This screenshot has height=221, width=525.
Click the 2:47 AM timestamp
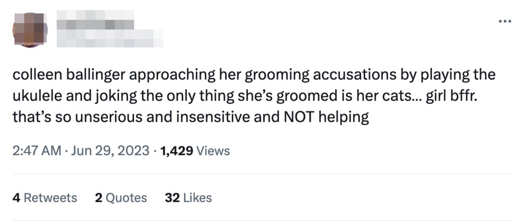click(37, 151)
